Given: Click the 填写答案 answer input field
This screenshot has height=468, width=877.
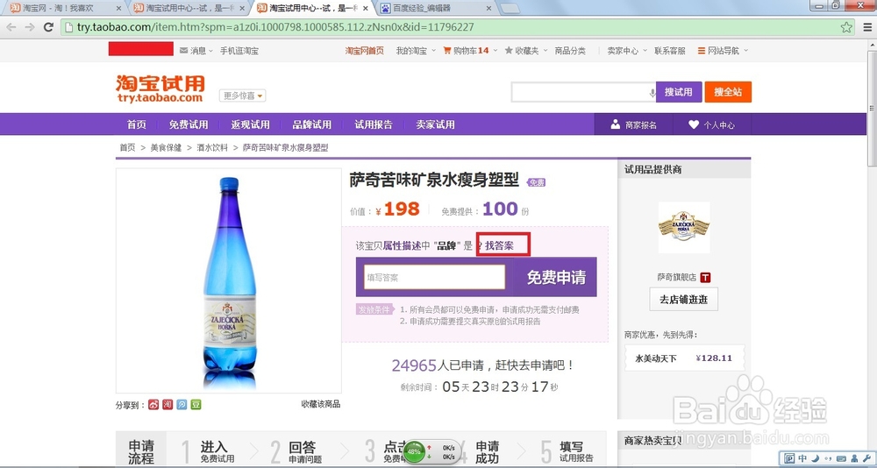Looking at the screenshot, I should point(434,277).
